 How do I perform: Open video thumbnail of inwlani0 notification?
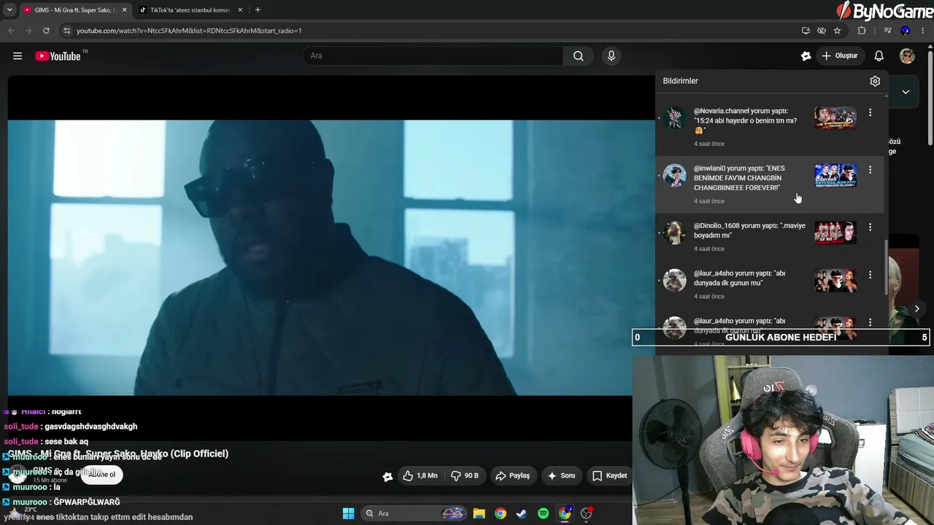tap(835, 176)
